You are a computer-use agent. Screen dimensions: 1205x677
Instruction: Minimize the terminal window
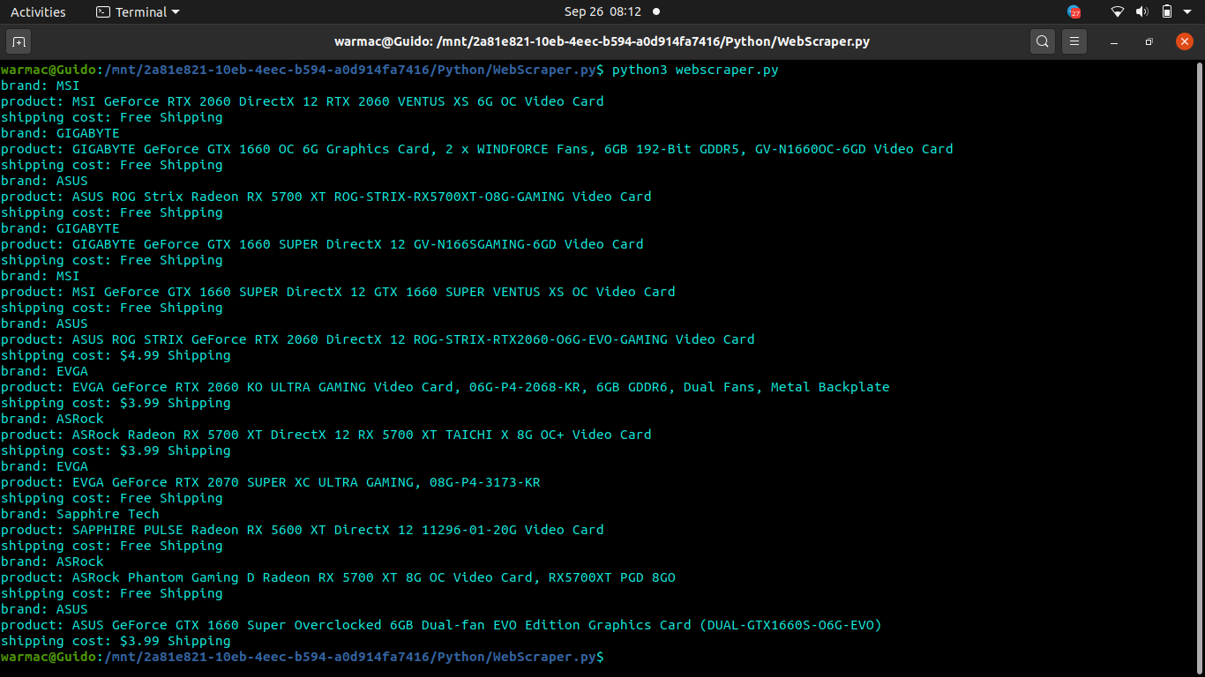(x=1114, y=41)
